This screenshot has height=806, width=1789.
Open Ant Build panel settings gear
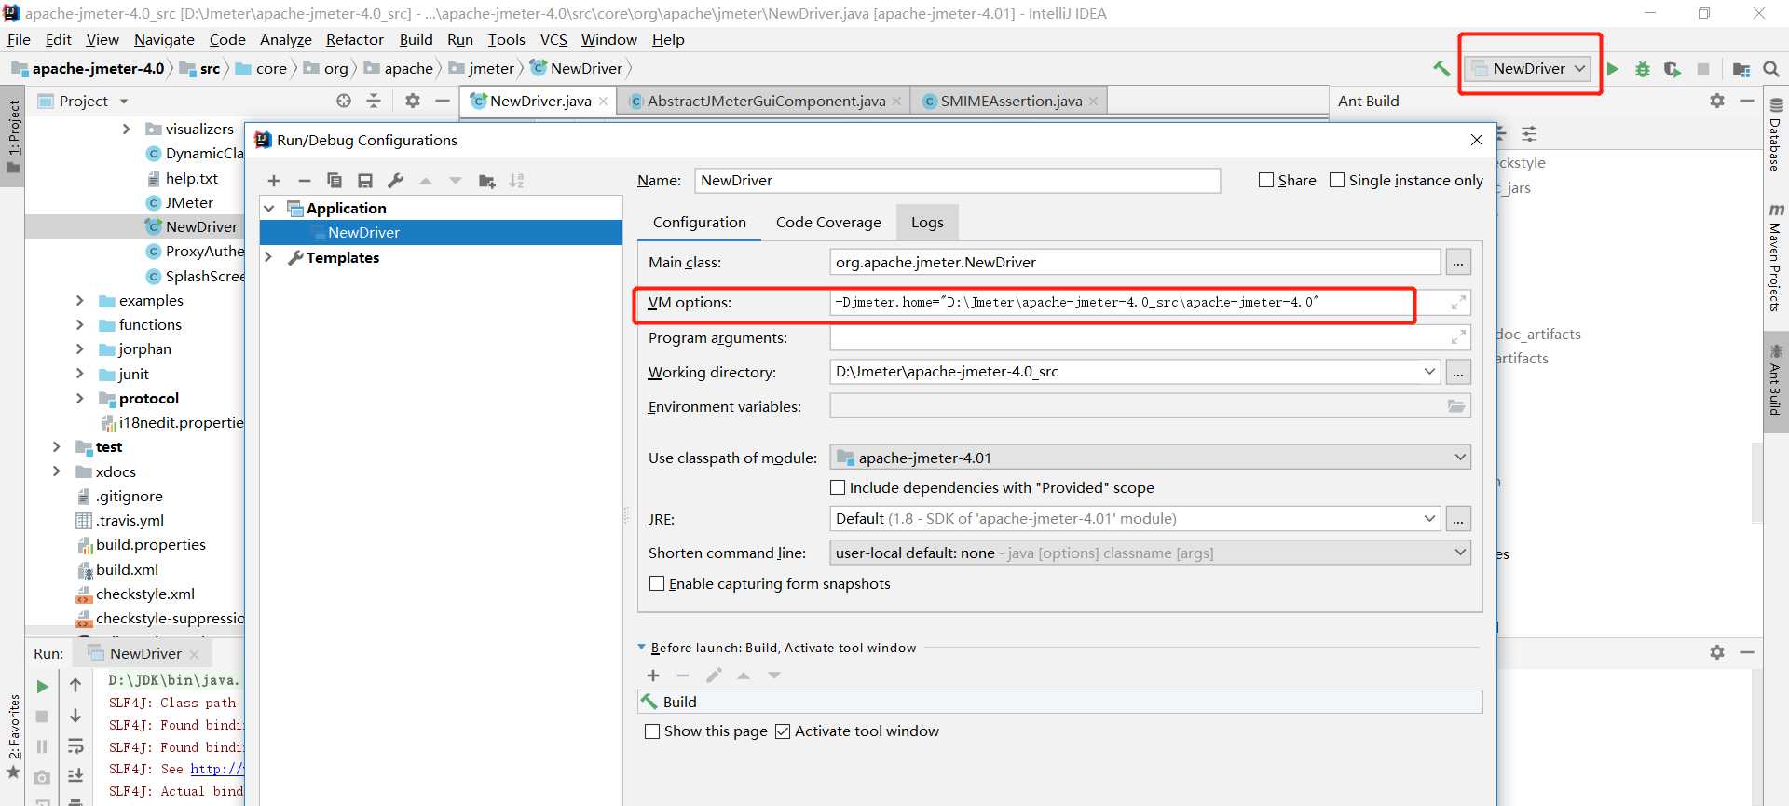click(x=1717, y=101)
